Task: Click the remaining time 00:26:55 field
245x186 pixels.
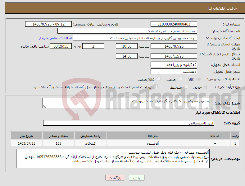Action: tap(61, 46)
